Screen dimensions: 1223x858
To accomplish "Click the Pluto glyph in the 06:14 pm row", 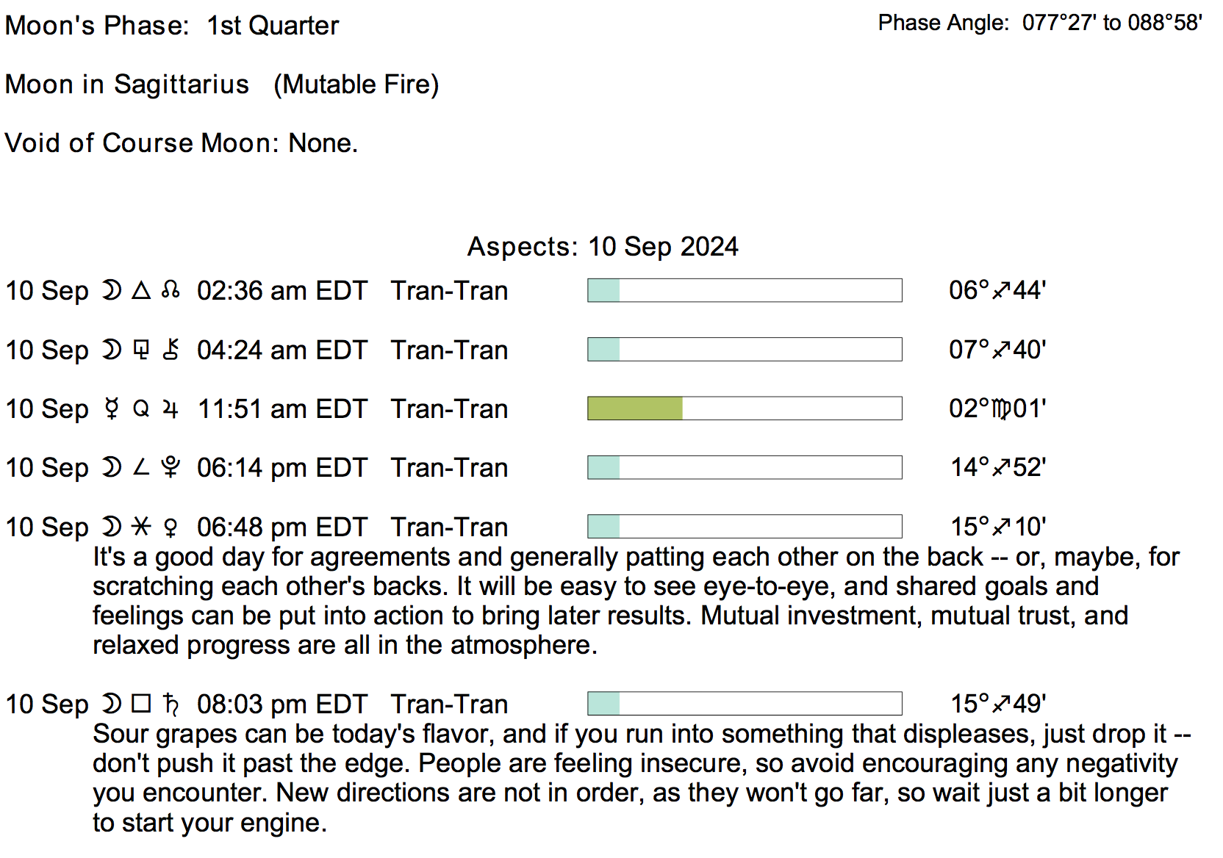I will click(171, 468).
